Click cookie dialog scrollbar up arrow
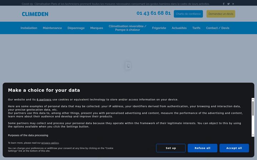The height and width of the screenshot is (160, 257). 253,99
